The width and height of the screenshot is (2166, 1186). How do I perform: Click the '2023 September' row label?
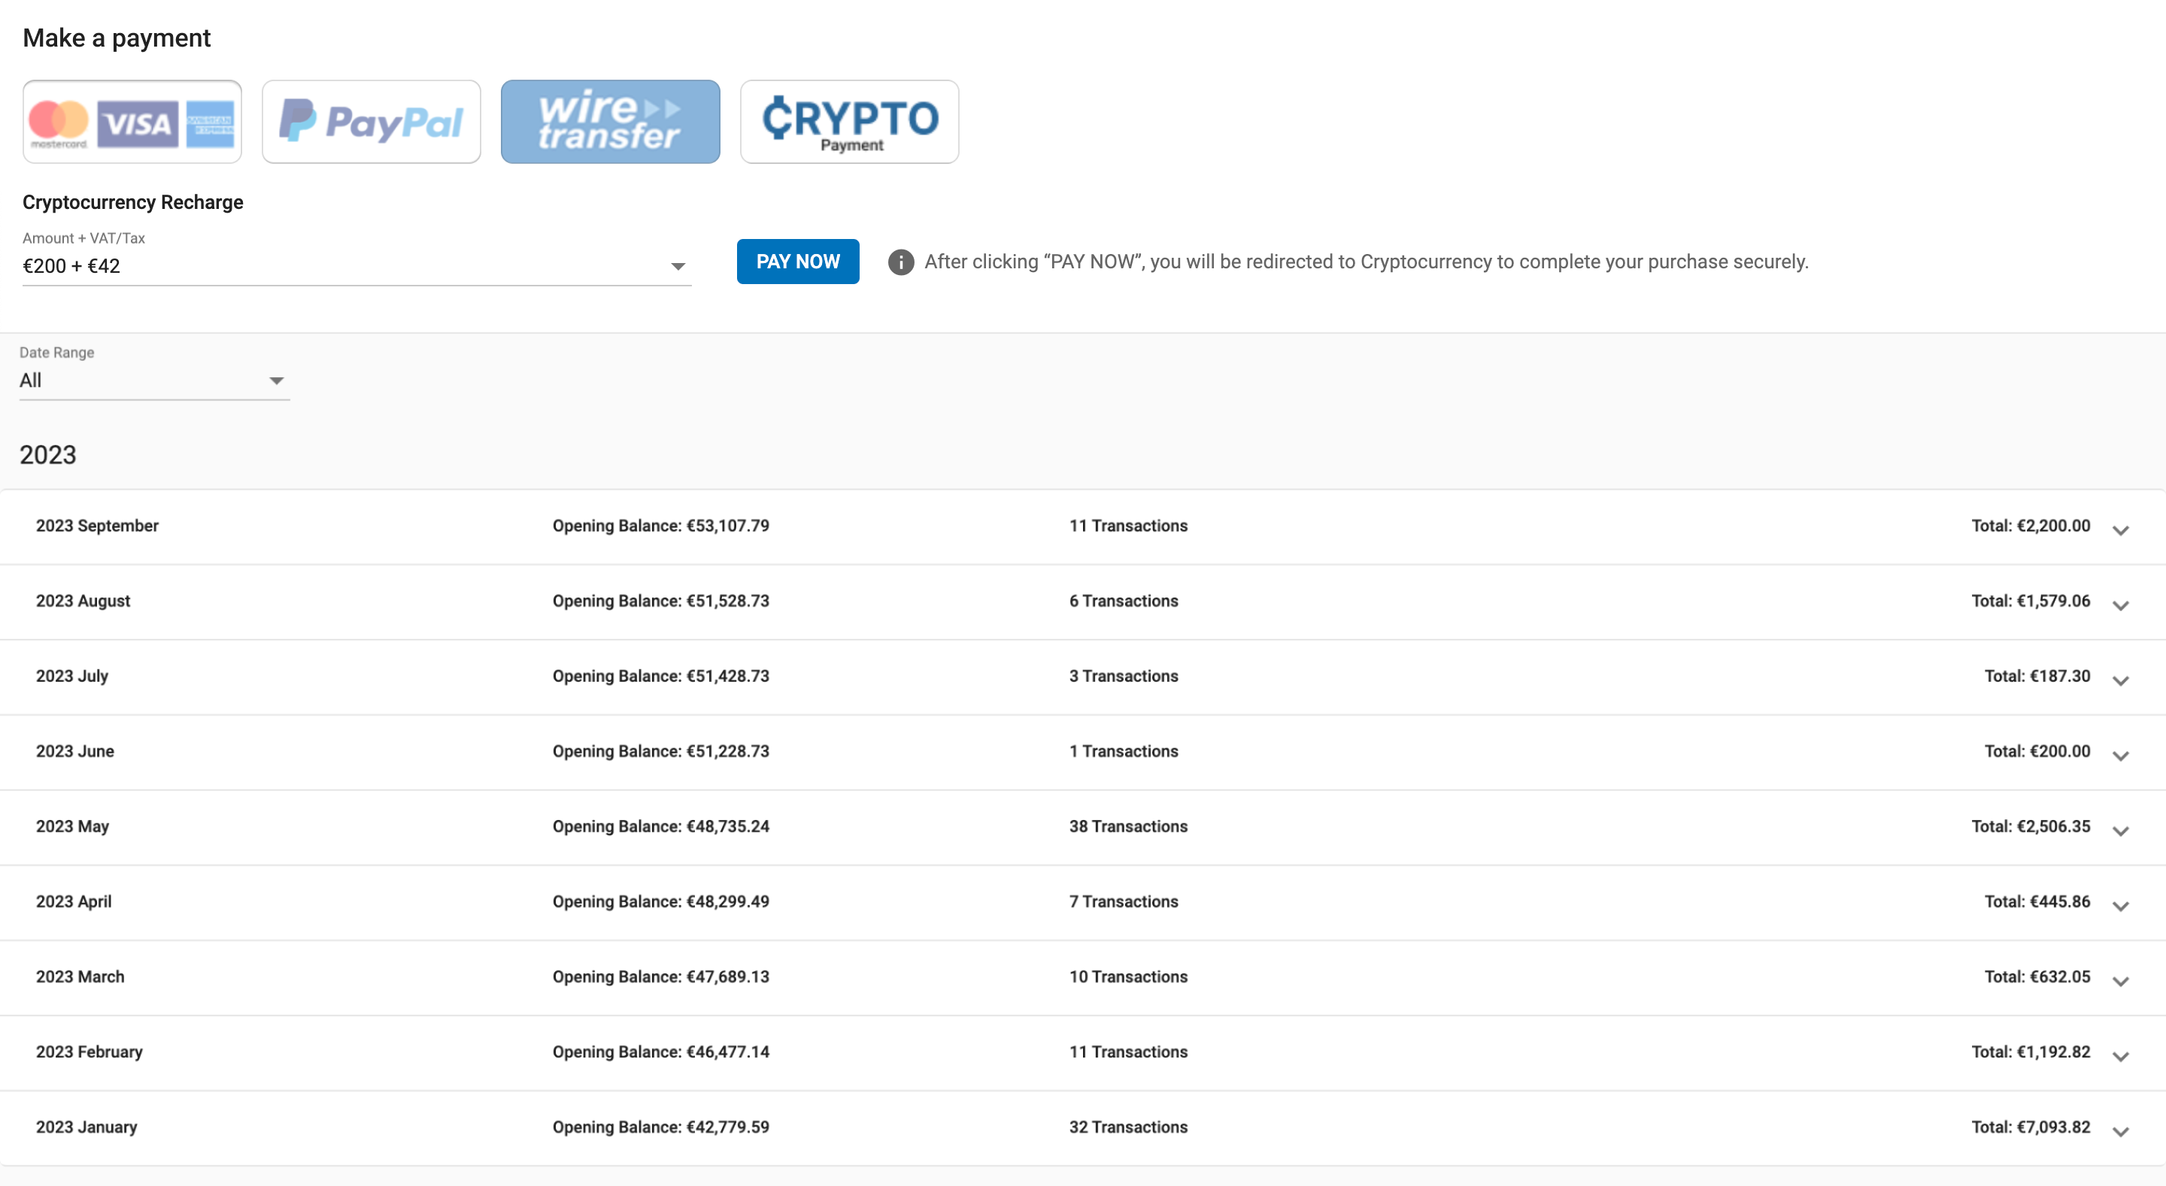[x=98, y=525]
